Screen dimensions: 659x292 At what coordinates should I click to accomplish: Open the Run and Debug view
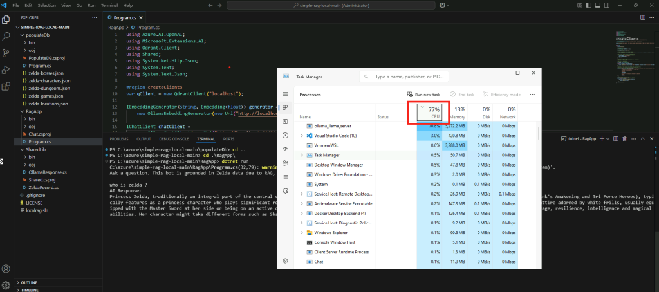tap(6, 69)
